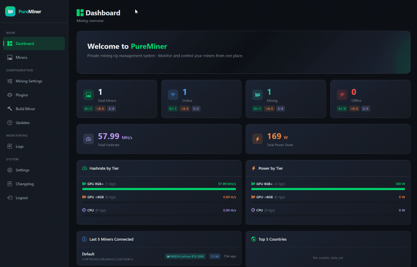View the Changelog

[x=34, y=184]
